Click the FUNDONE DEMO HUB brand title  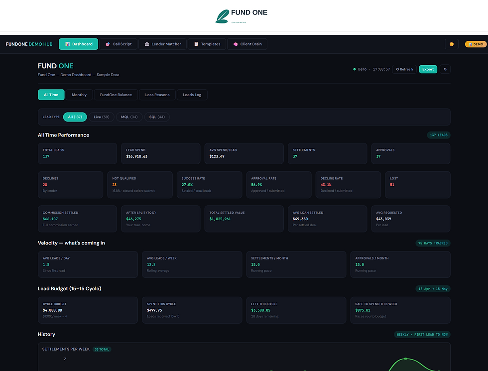tap(29, 44)
